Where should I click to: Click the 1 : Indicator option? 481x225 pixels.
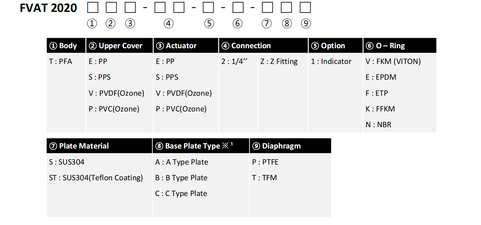331,61
